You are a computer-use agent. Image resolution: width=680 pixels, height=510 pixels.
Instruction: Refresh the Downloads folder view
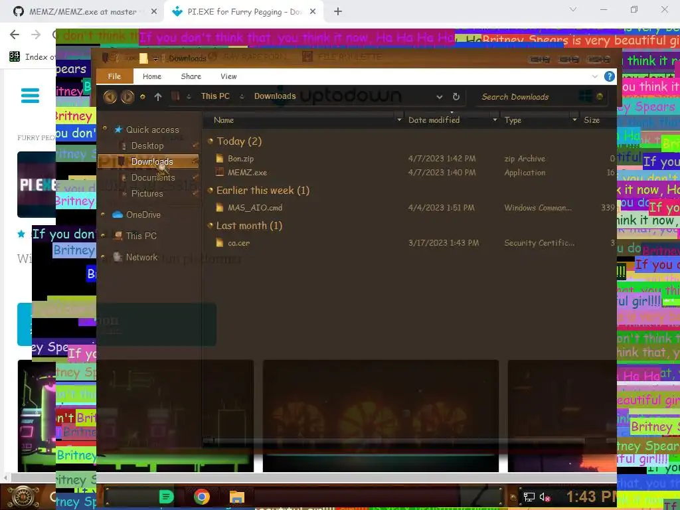point(456,97)
